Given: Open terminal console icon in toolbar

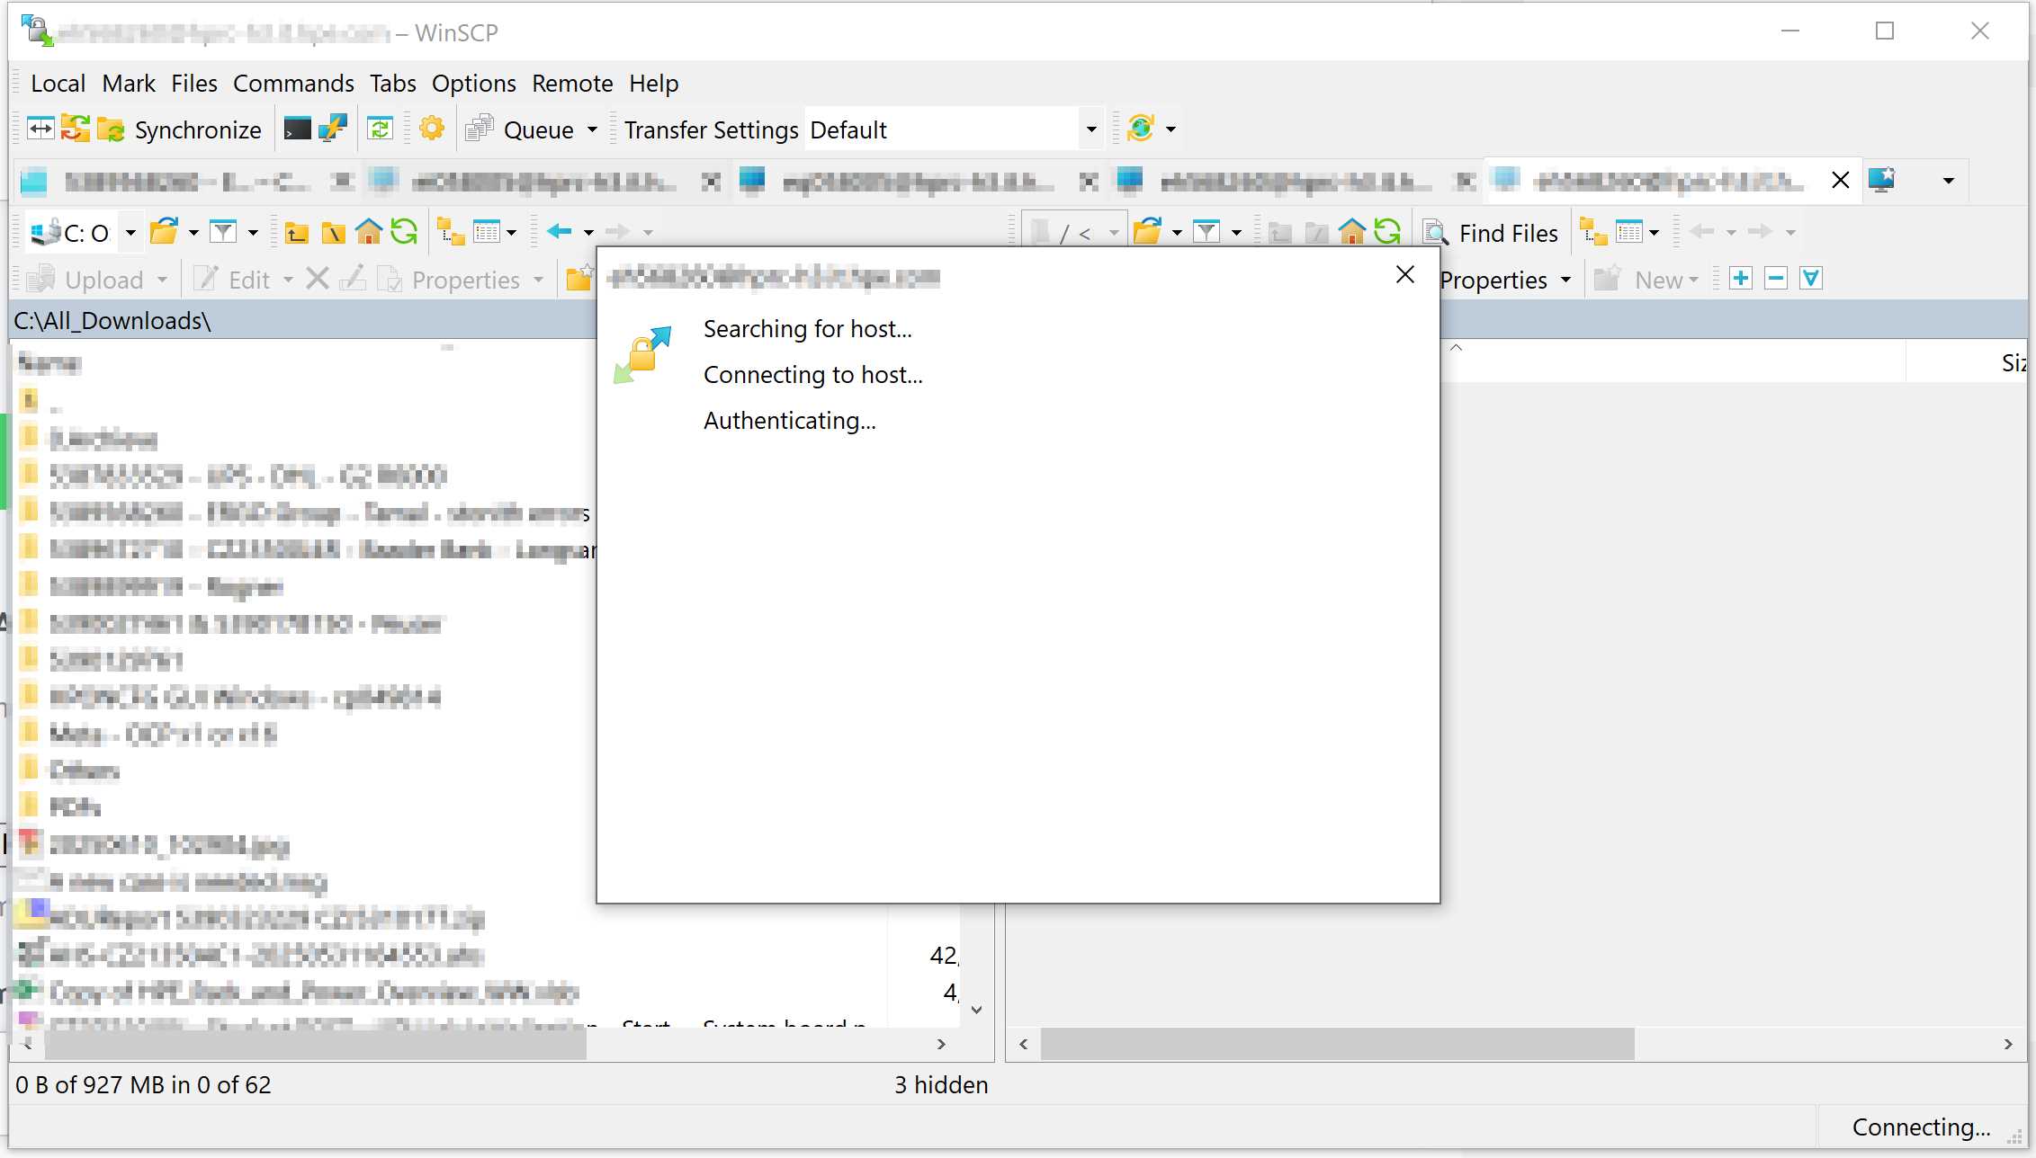Looking at the screenshot, I should (x=297, y=129).
